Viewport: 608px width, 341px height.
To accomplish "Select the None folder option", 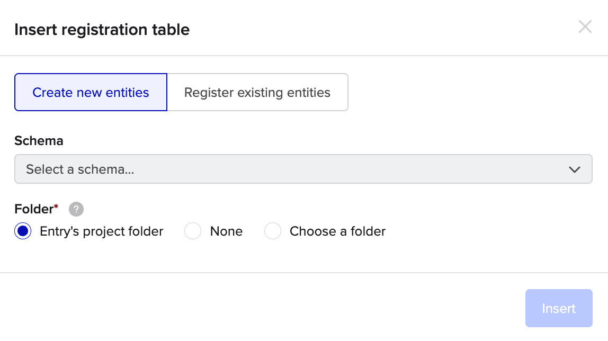I will pos(193,231).
